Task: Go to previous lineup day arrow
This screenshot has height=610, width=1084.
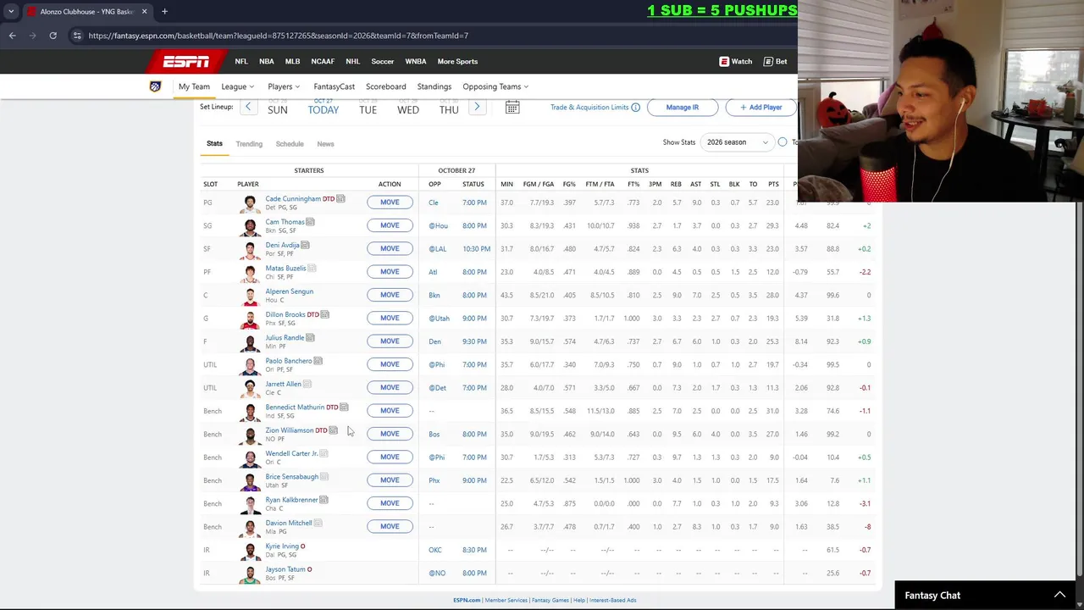Action: (248, 107)
